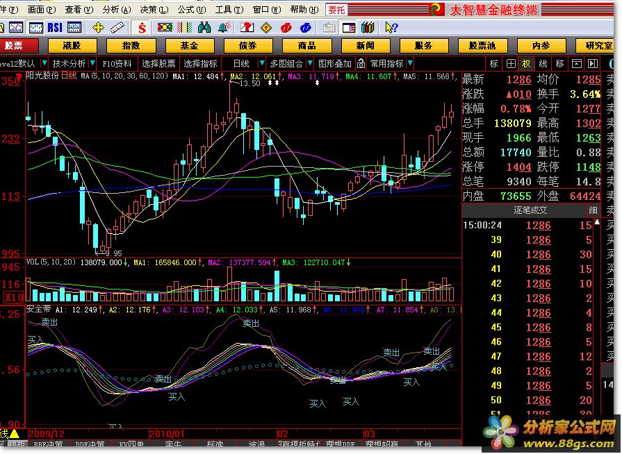Open the 新闻 news button
The image size is (622, 454).
[366, 46]
